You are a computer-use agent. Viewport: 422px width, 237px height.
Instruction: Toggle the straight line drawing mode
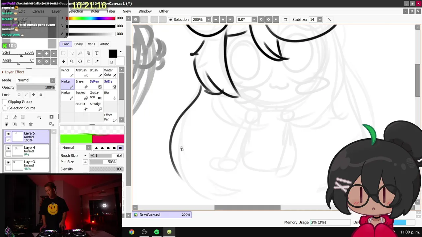[x=329, y=19]
